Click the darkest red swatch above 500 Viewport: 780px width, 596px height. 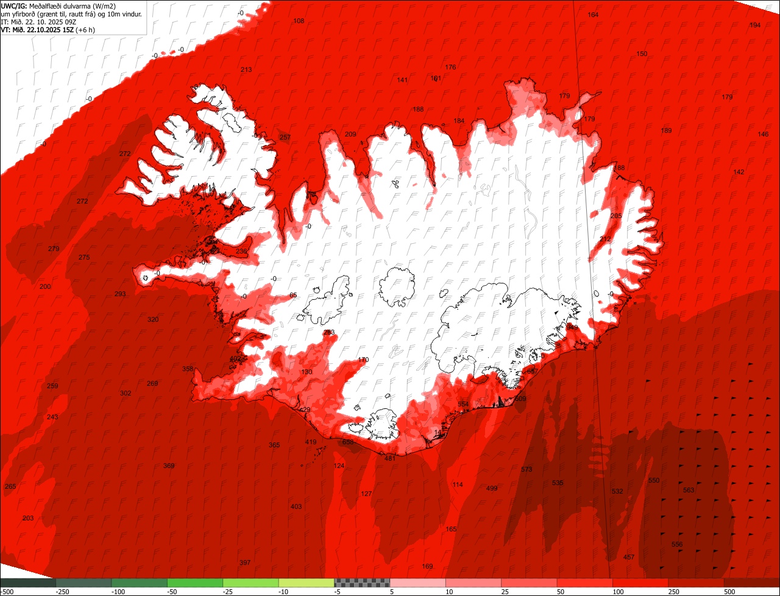(752, 583)
